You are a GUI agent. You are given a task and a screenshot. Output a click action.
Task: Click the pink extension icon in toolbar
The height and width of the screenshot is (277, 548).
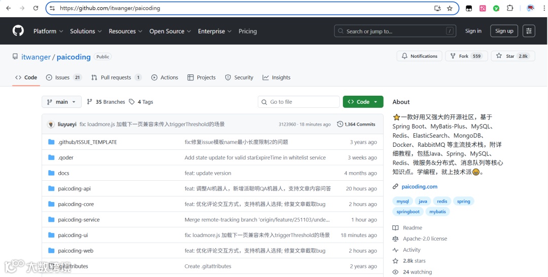[x=483, y=8]
